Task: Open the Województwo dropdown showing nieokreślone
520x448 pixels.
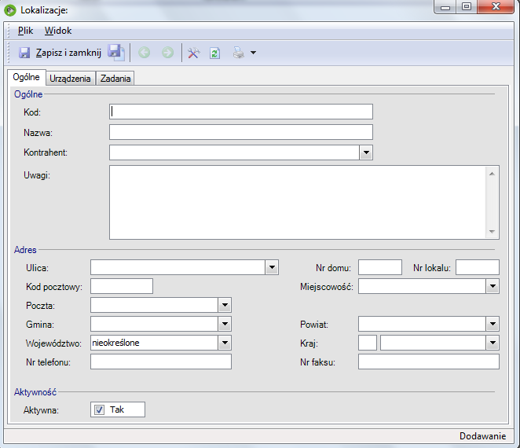Action: [x=225, y=343]
